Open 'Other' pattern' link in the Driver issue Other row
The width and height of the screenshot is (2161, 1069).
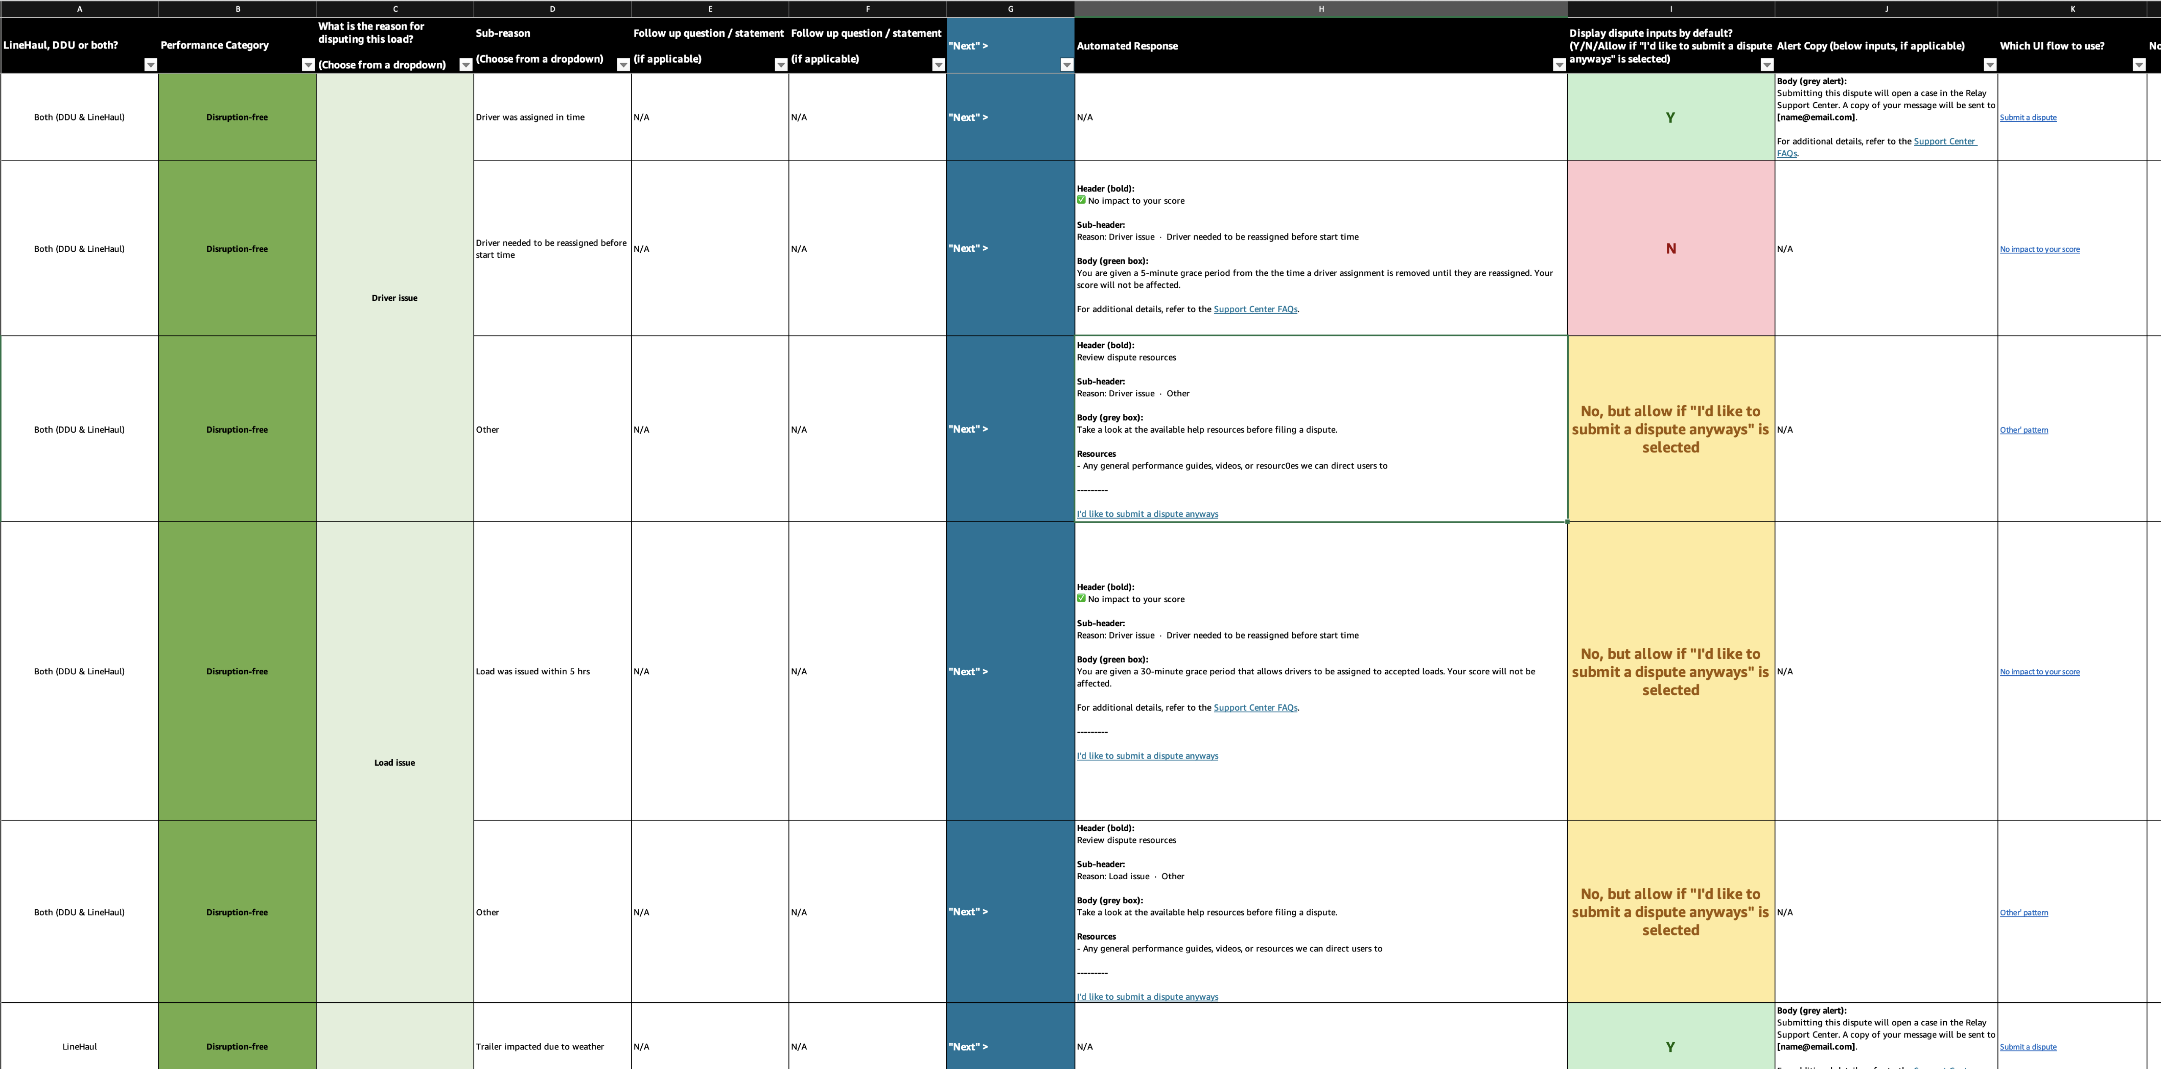coord(2024,430)
